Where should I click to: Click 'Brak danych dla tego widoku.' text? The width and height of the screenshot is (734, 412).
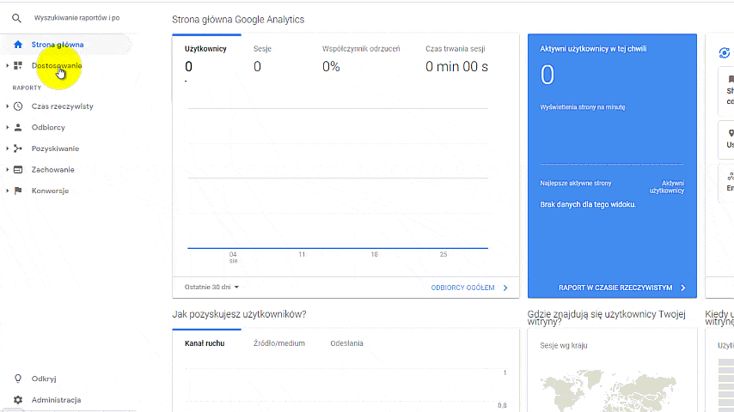[x=588, y=204]
